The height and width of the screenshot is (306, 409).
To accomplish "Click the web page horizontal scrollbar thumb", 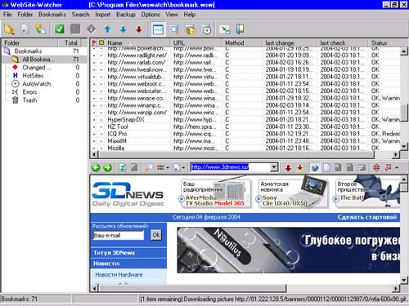I will pos(192,288).
